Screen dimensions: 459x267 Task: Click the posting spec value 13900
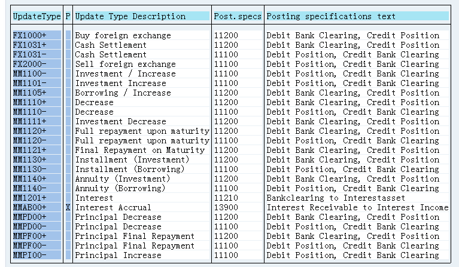click(x=226, y=207)
